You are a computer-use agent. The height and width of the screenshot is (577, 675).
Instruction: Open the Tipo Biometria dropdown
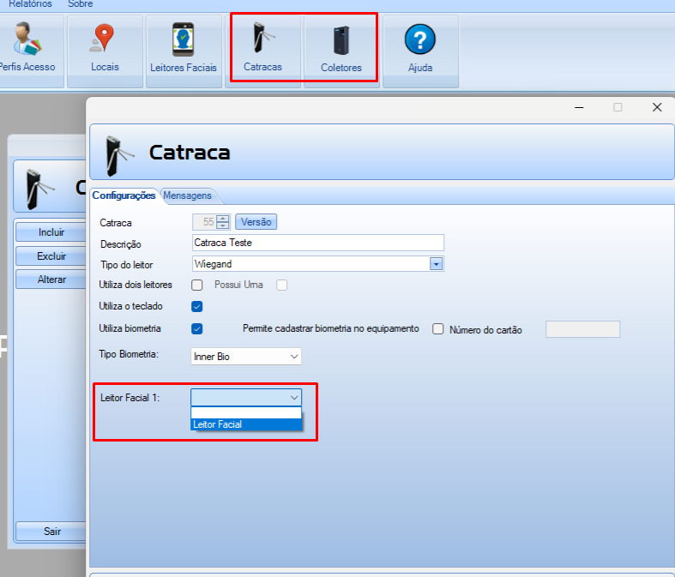[246, 357]
